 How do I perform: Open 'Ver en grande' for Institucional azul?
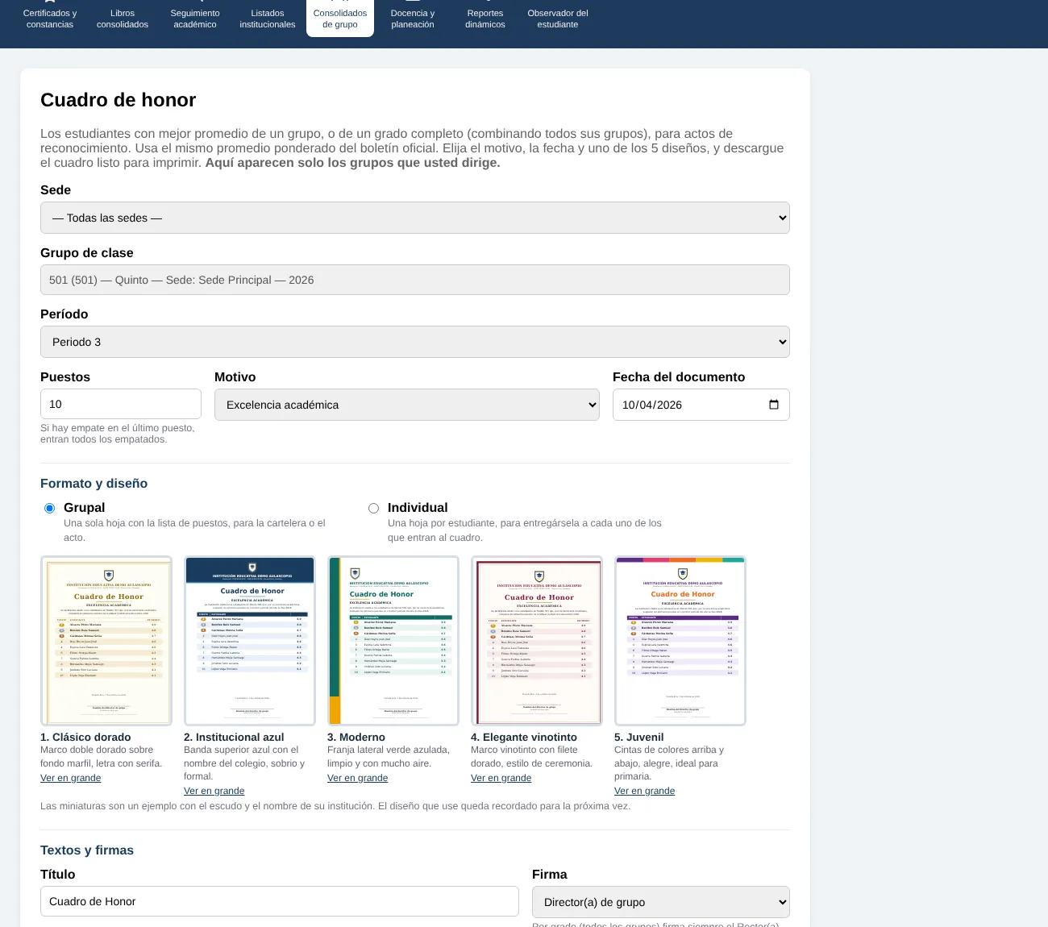pyautogui.click(x=214, y=791)
